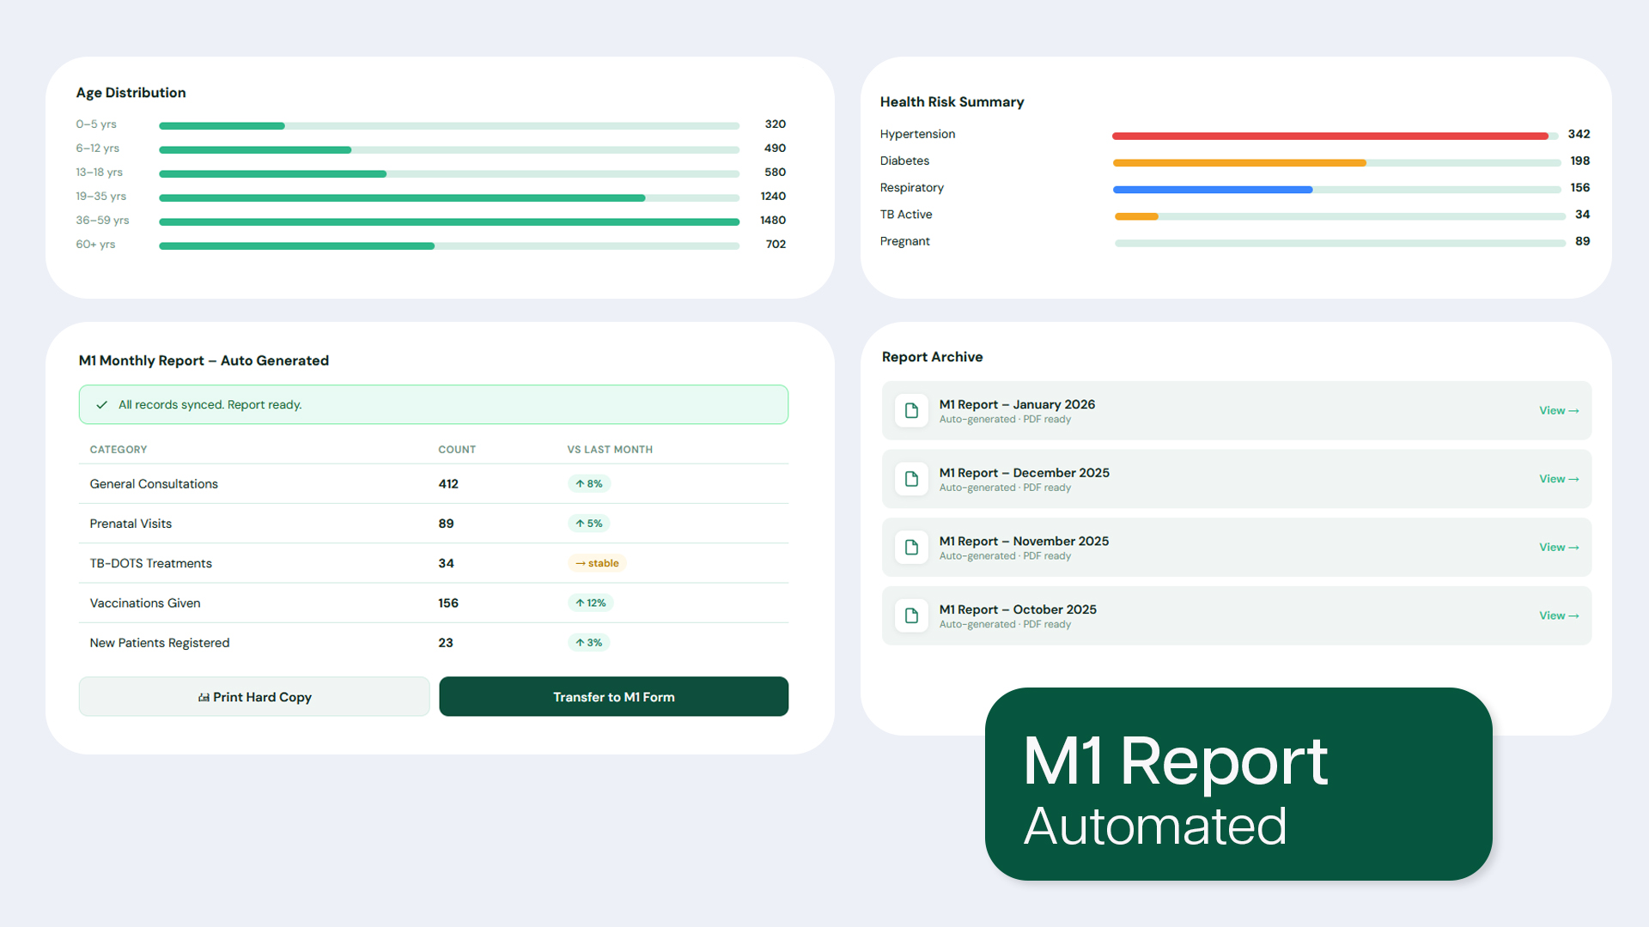Click the Print Hard Copy button

pyautogui.click(x=253, y=696)
